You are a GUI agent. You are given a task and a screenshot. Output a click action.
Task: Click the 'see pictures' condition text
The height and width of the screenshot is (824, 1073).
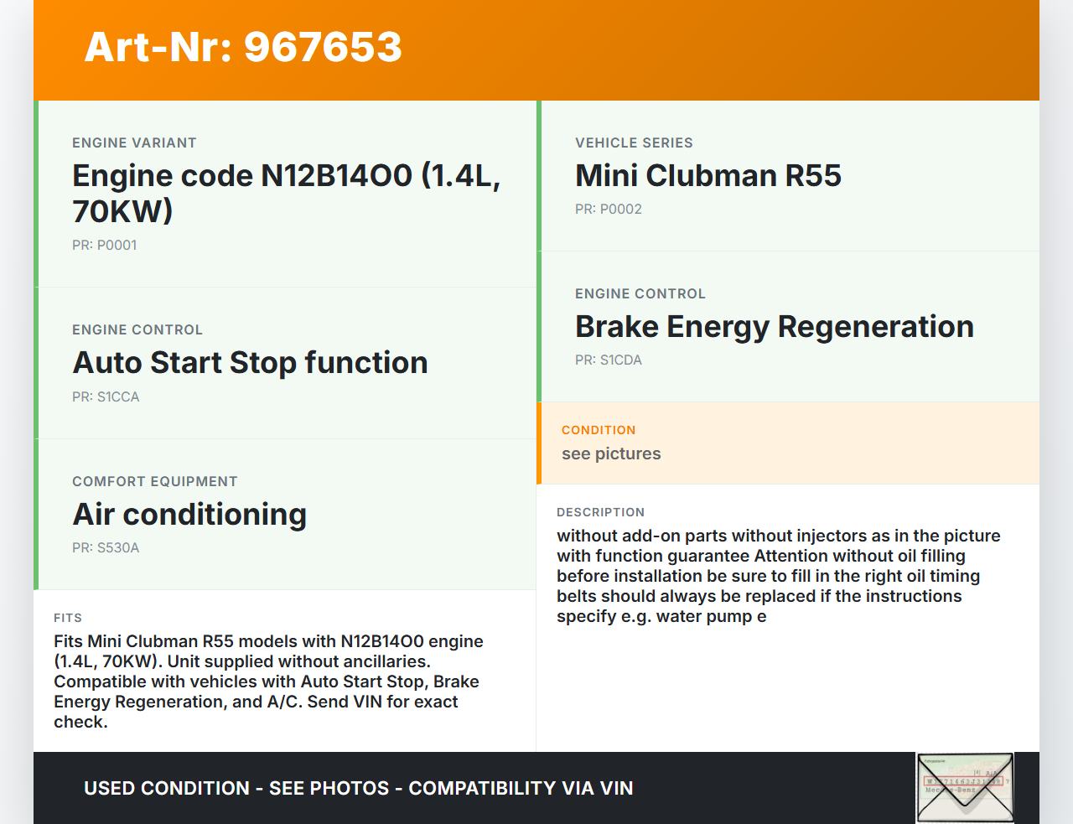[610, 453]
